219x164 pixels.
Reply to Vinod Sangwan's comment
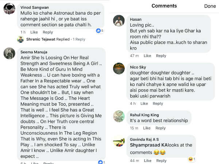(48, 32)
